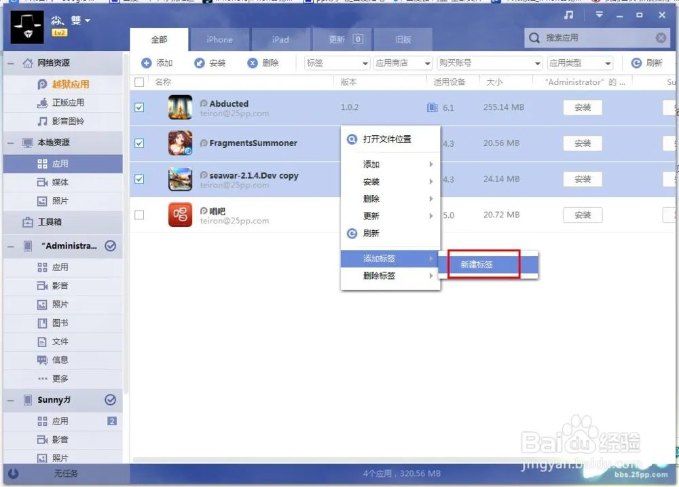Image resolution: width=679 pixels, height=487 pixels.
Task: Open the 应用商店 dropdown filter
Action: point(403,63)
